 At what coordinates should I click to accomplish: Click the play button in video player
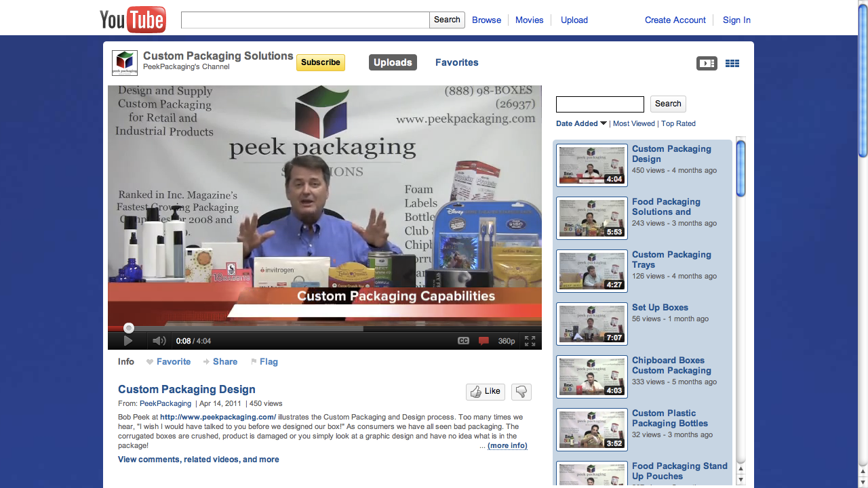click(x=128, y=341)
